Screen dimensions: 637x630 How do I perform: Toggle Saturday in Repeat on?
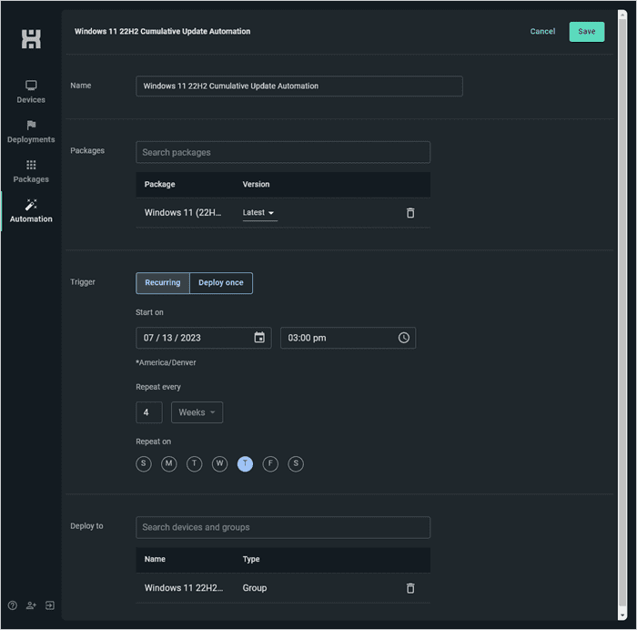tap(296, 463)
